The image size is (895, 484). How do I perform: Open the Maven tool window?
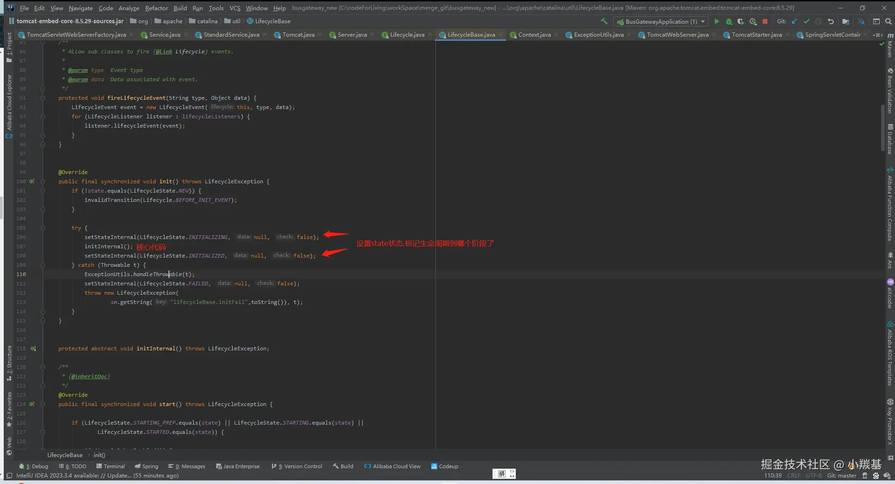tap(890, 45)
